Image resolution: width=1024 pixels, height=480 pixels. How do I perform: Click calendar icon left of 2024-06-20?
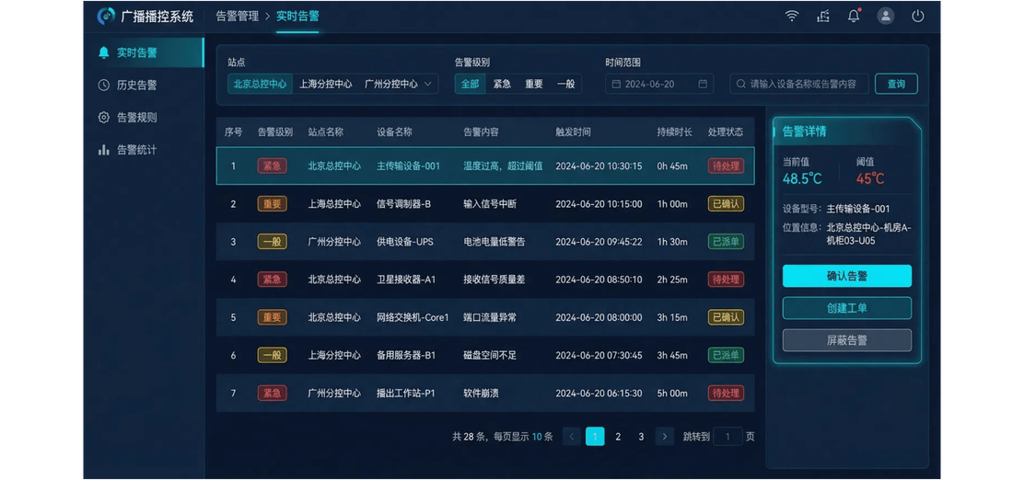click(616, 84)
